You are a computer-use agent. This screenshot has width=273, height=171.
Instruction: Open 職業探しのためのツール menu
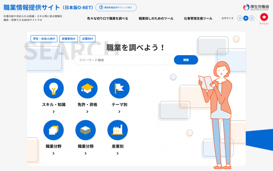point(156,18)
